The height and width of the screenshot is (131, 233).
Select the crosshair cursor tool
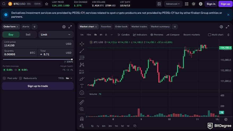point(82,44)
